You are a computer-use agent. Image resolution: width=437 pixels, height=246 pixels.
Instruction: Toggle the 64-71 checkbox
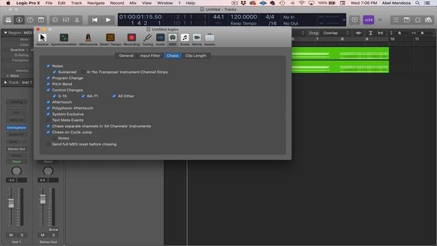point(83,96)
